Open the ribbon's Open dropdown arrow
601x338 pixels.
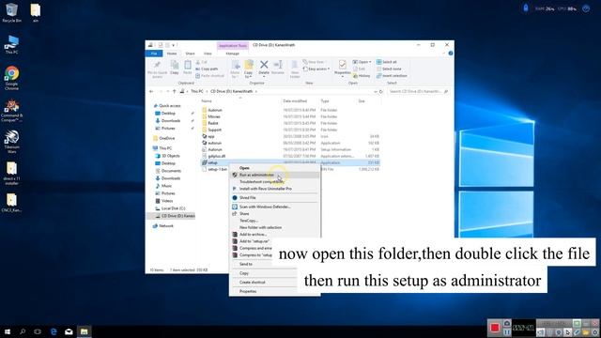point(370,62)
